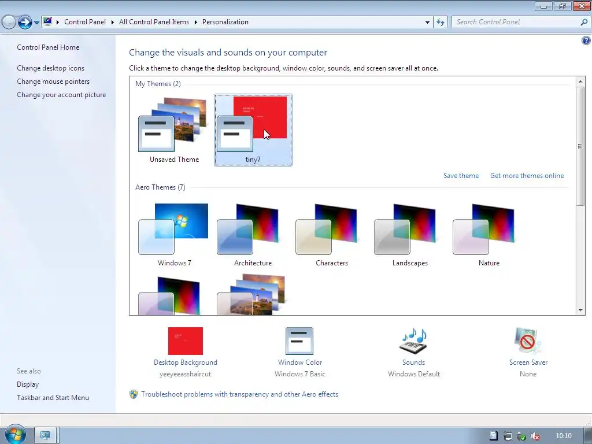Screen dimensions: 592x444
Task: Click Safely Remove Hardware tray icon
Action: (x=521, y=436)
